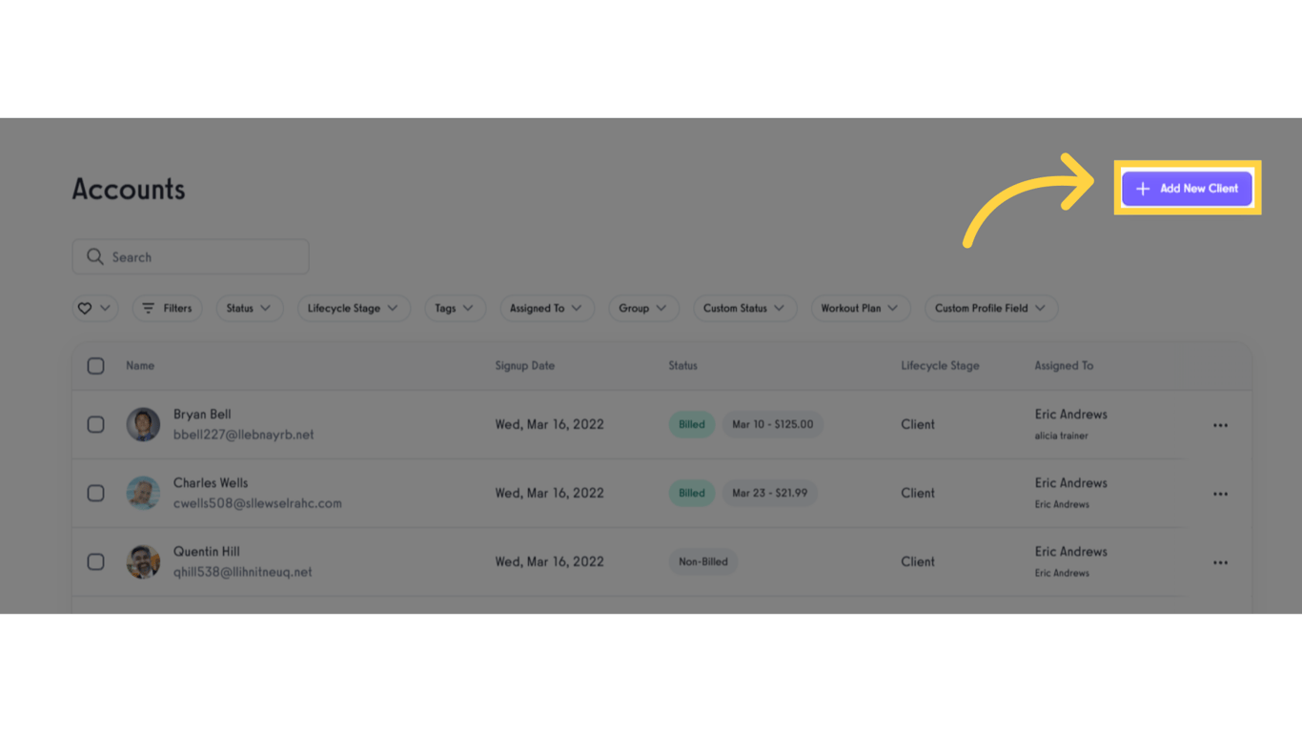Viewport: 1302px width, 732px height.
Task: Click Charles Wells's name link
Action: [211, 483]
